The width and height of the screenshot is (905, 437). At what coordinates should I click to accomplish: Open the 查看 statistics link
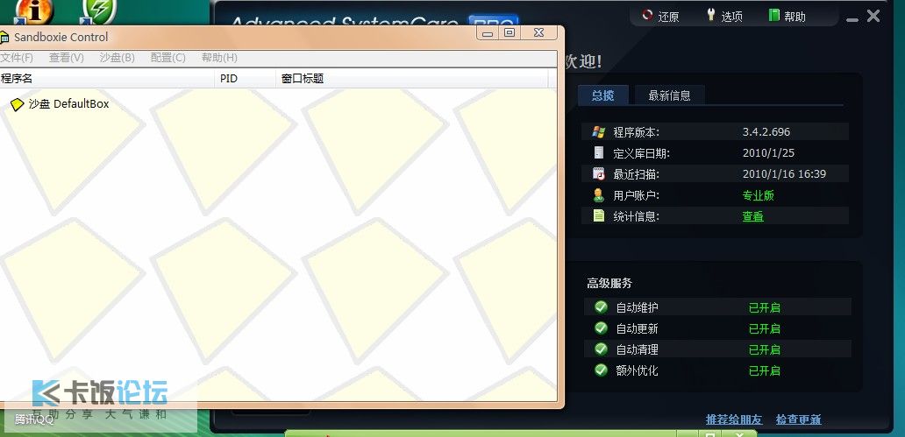(x=752, y=217)
